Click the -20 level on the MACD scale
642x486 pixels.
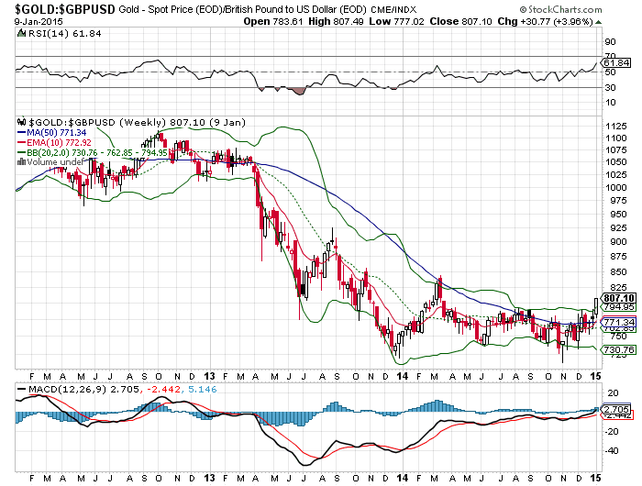[x=612, y=432]
